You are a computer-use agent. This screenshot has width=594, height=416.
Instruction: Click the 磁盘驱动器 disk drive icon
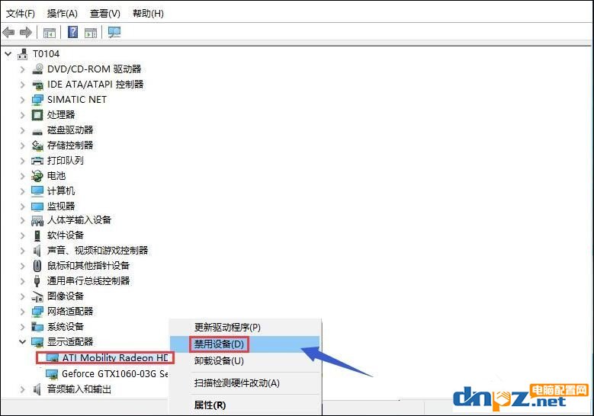click(x=37, y=131)
